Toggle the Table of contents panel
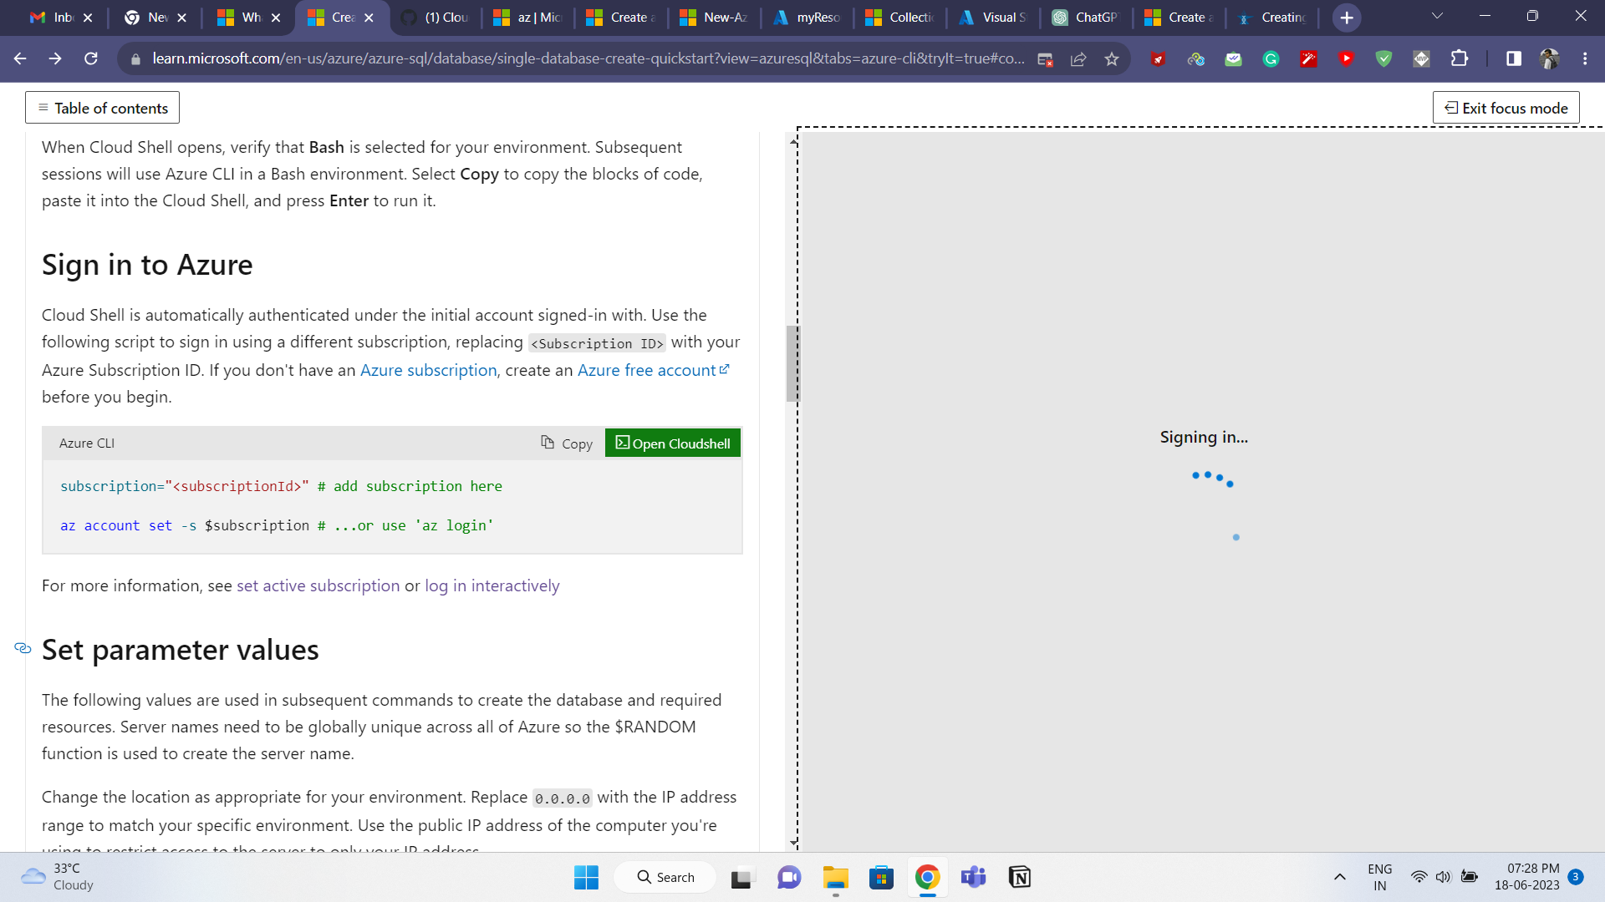1605x902 pixels. tap(101, 107)
